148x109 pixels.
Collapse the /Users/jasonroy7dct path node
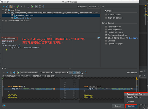[x=6, y=13]
